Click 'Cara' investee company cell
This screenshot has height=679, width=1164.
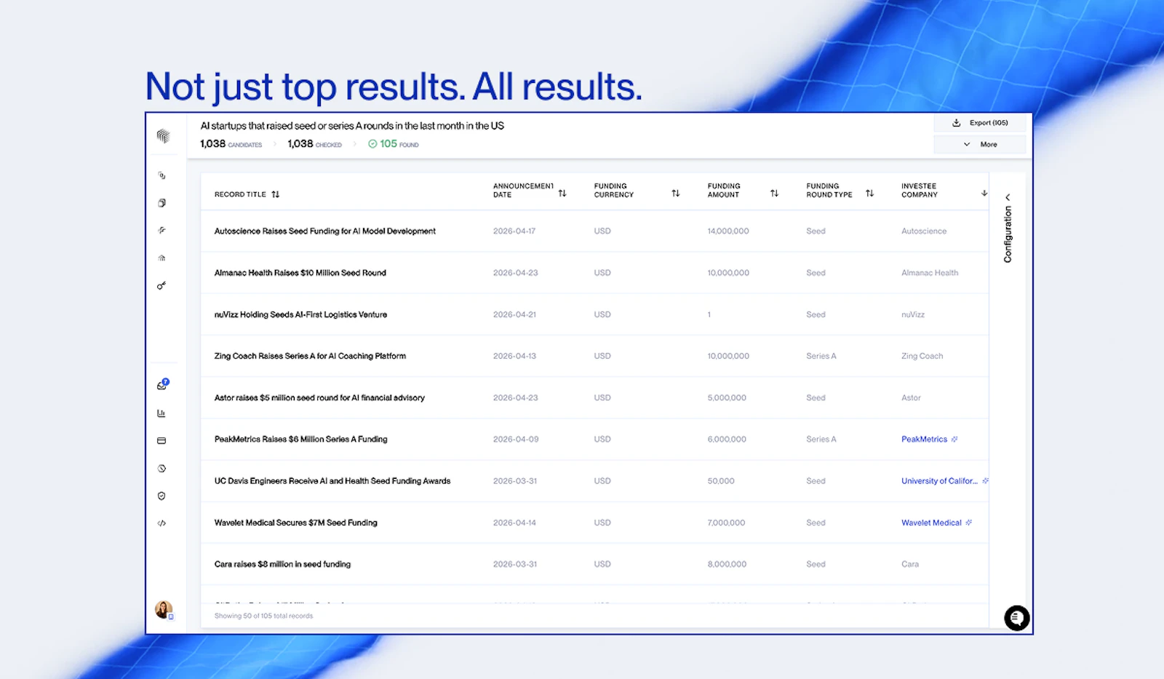pos(910,564)
